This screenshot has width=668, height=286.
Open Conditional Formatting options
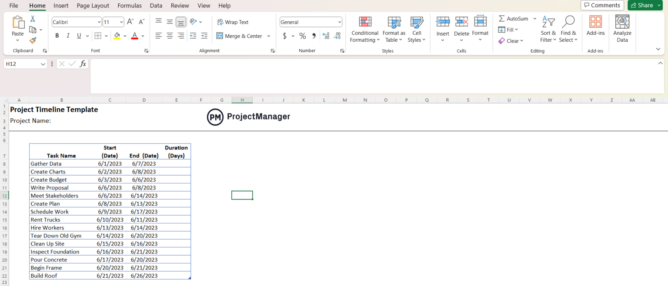point(364,29)
